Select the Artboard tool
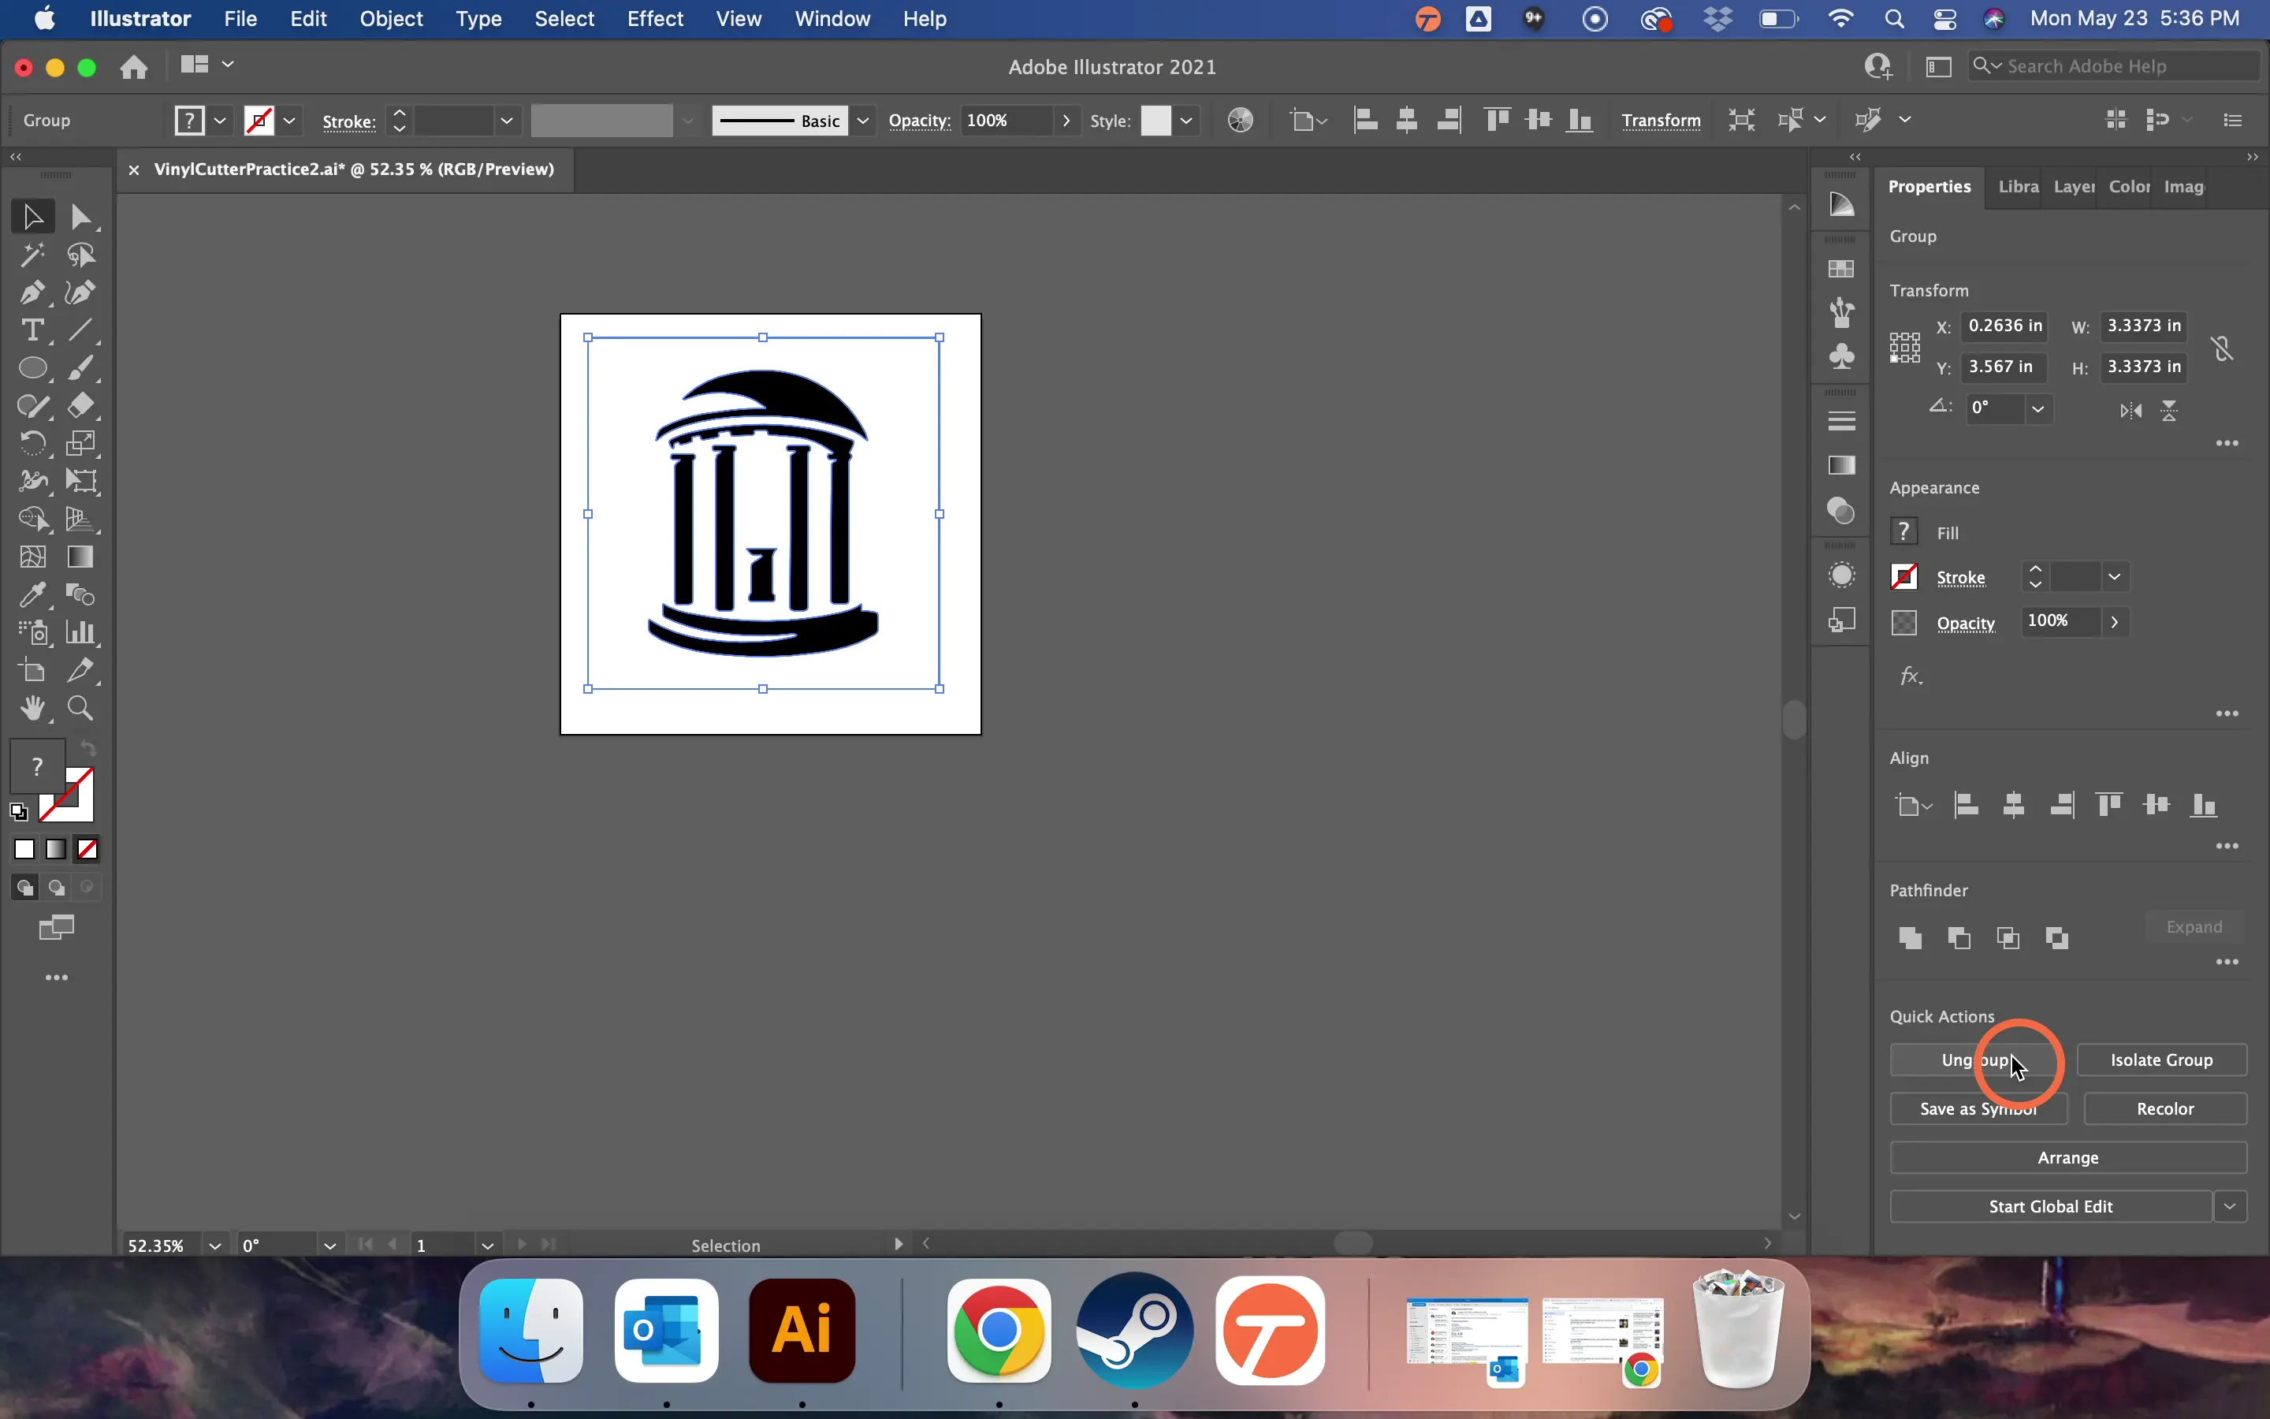 click(33, 670)
